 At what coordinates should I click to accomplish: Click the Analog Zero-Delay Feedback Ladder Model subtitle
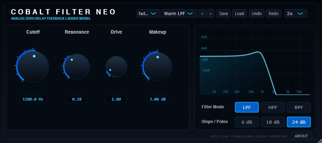coord(51,19)
